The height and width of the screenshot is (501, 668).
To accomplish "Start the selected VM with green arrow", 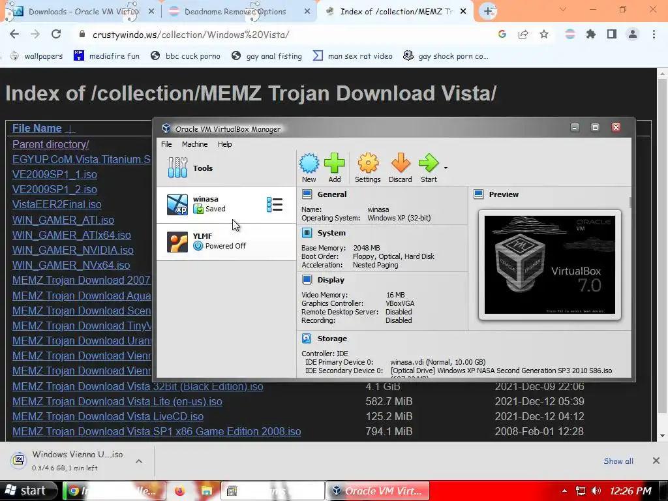I will coord(429,168).
